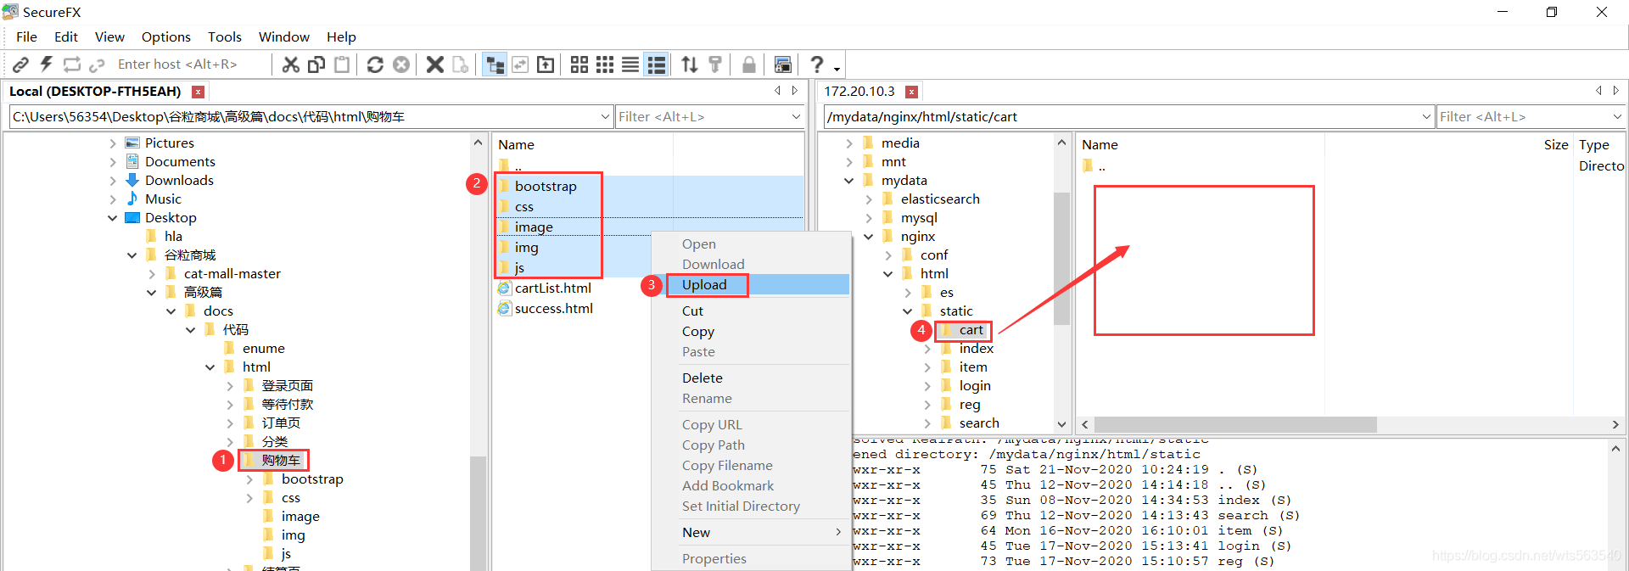Close the Local (DESKTOP-FTH5EAH) tab
The height and width of the screenshot is (571, 1629).
coord(198,92)
